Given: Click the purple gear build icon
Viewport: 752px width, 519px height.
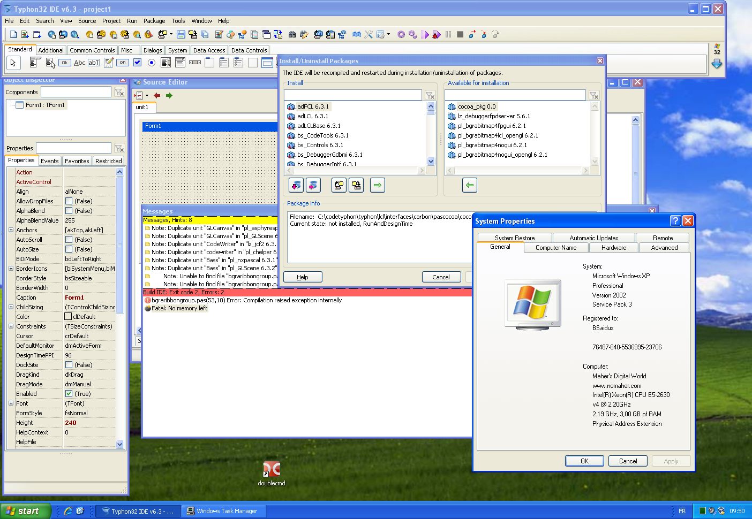Looking at the screenshot, I should click(x=401, y=34).
